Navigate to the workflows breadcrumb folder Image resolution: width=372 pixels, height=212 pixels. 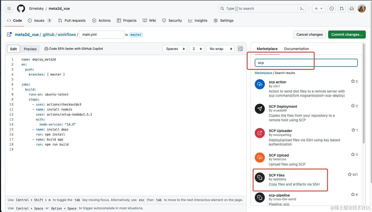point(67,34)
